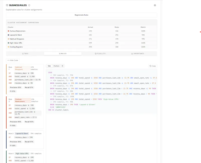Click the High-Value VIPs tag in Rule 4
Viewport: 201px width, 163px height.
[22, 153]
